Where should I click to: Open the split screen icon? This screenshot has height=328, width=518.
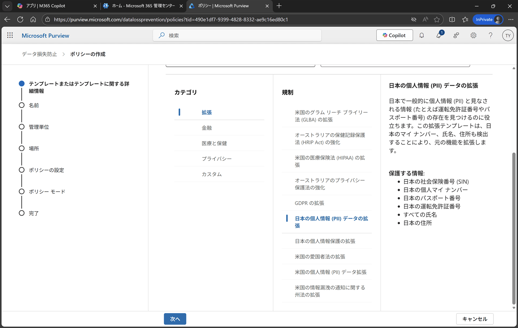pyautogui.click(x=452, y=19)
